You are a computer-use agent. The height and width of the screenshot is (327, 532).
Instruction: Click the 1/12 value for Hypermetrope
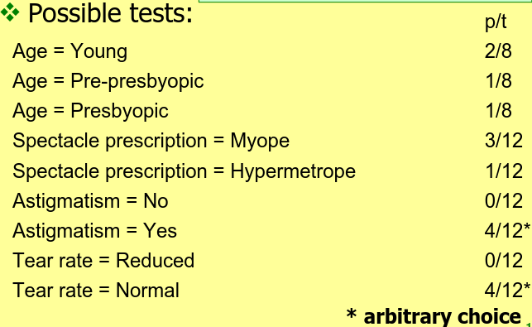click(504, 171)
